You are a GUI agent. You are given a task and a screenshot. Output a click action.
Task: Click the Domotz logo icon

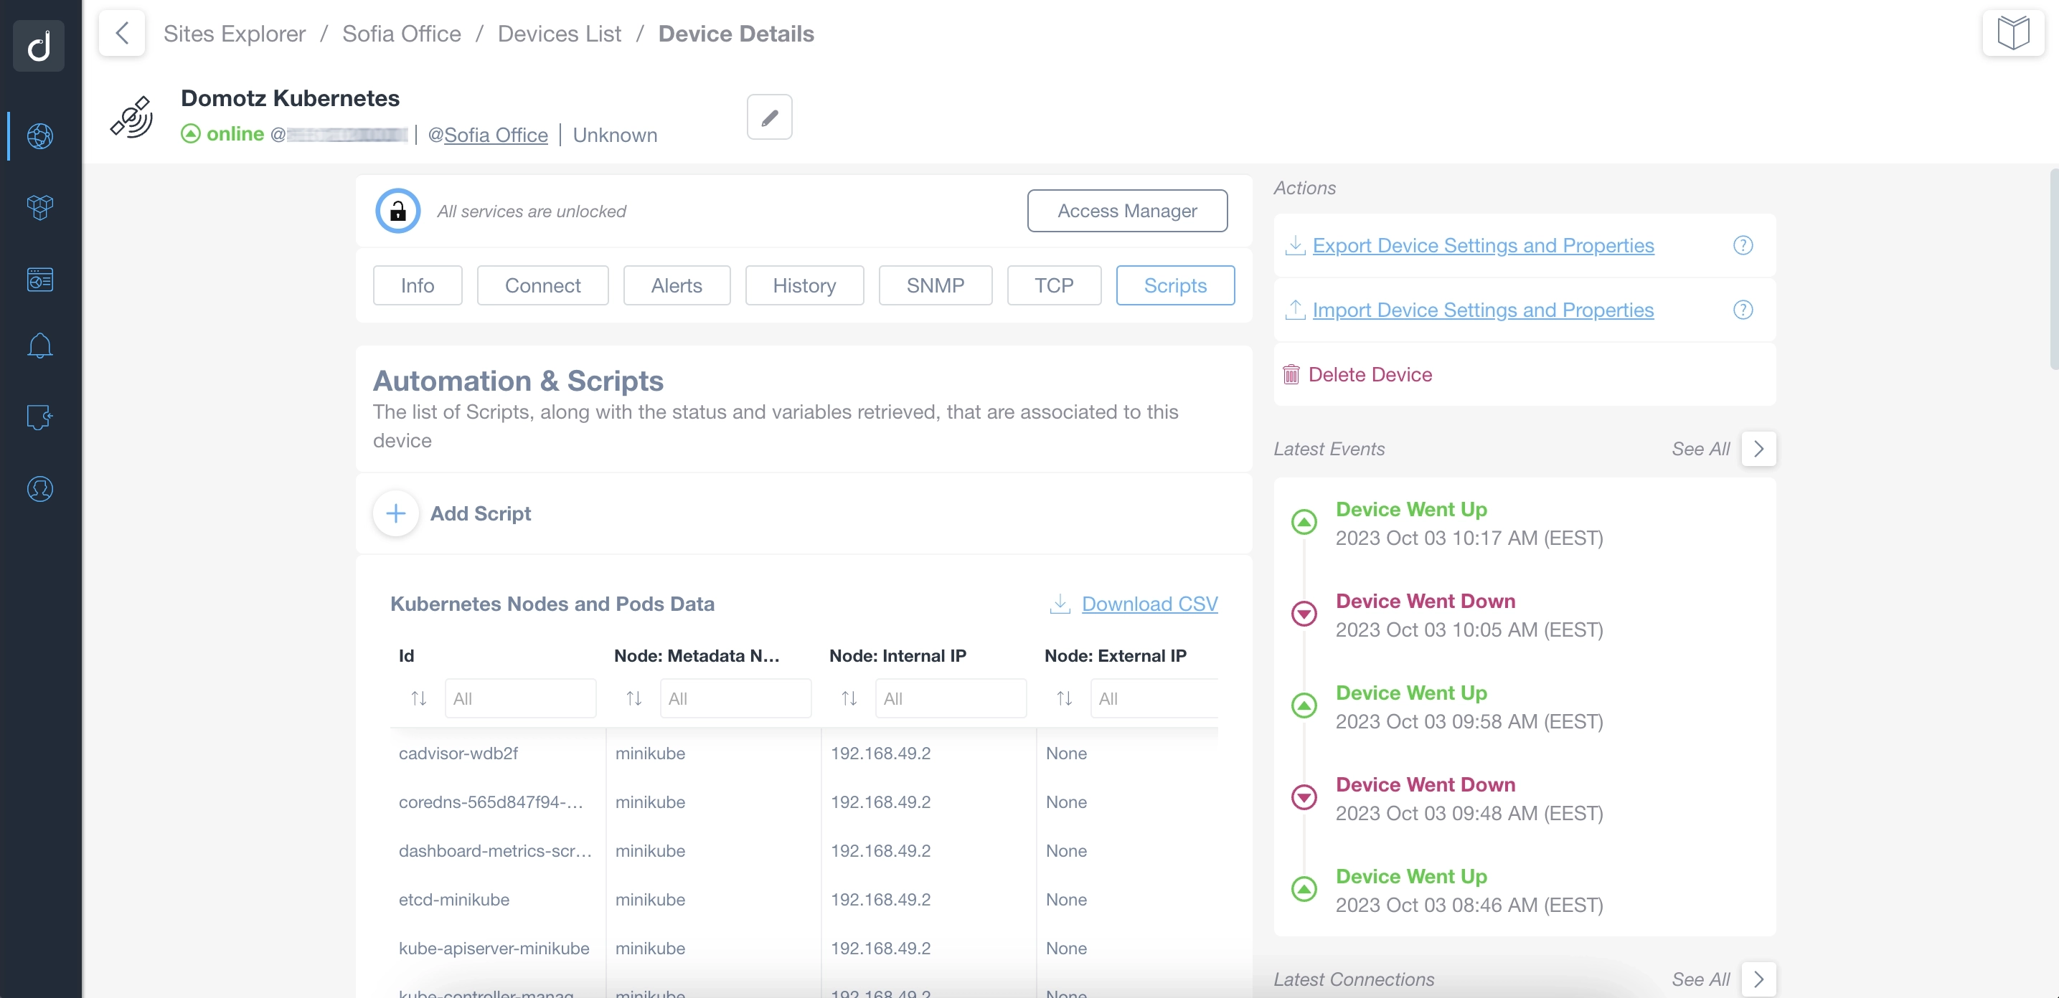(x=39, y=44)
